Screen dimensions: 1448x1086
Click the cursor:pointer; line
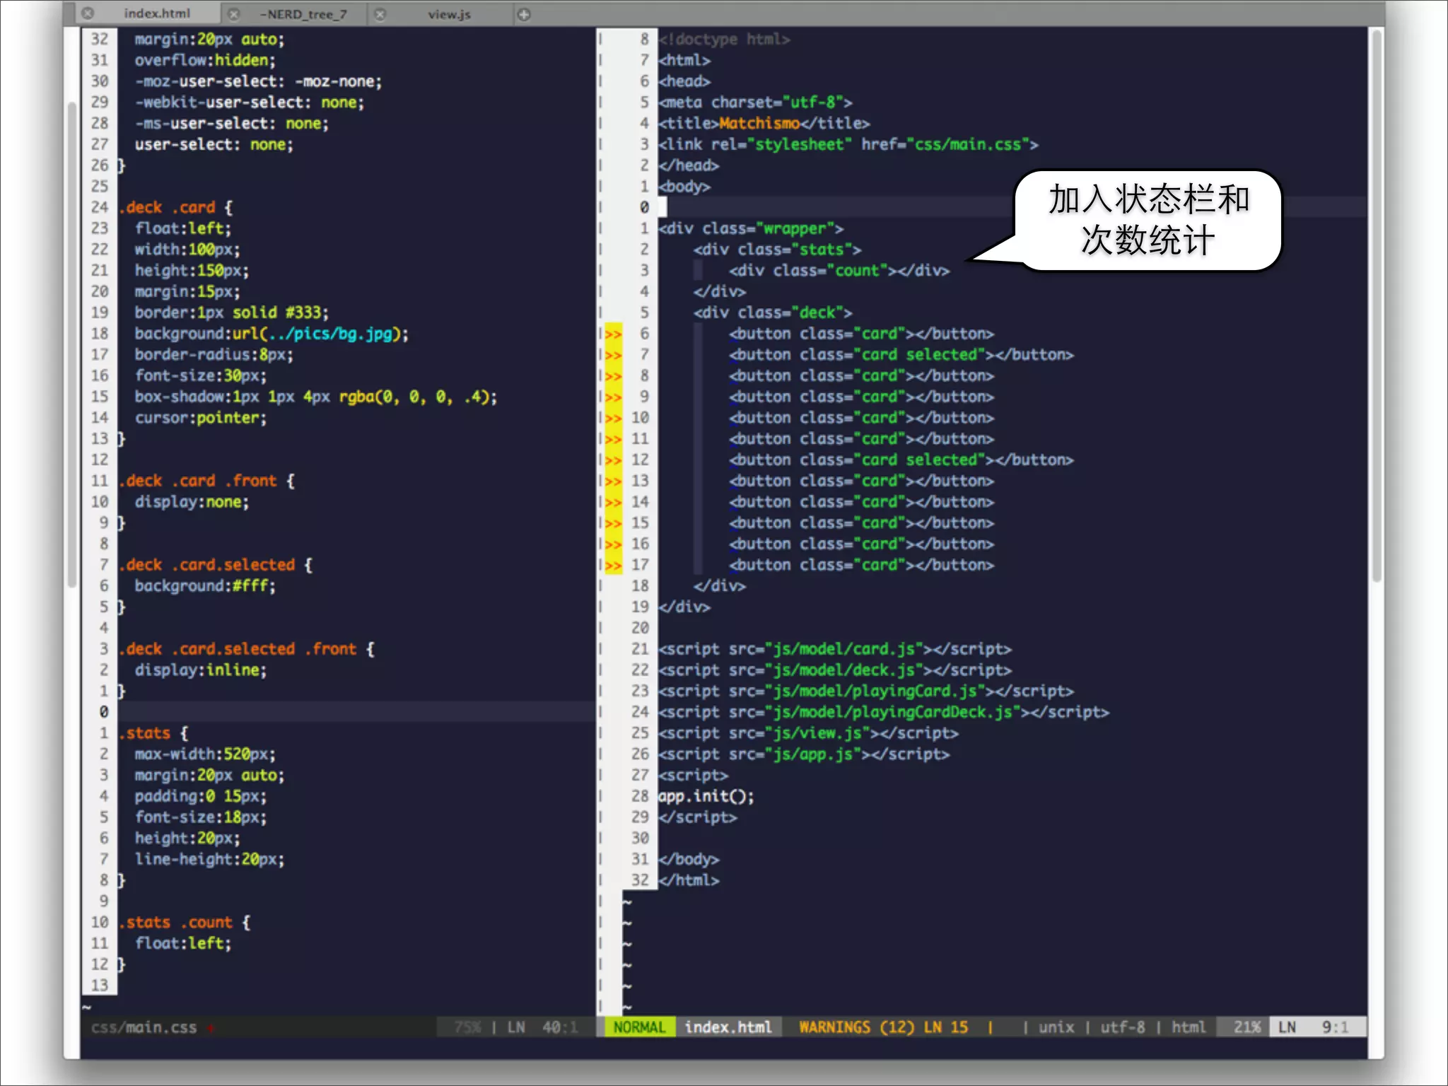pyautogui.click(x=201, y=418)
